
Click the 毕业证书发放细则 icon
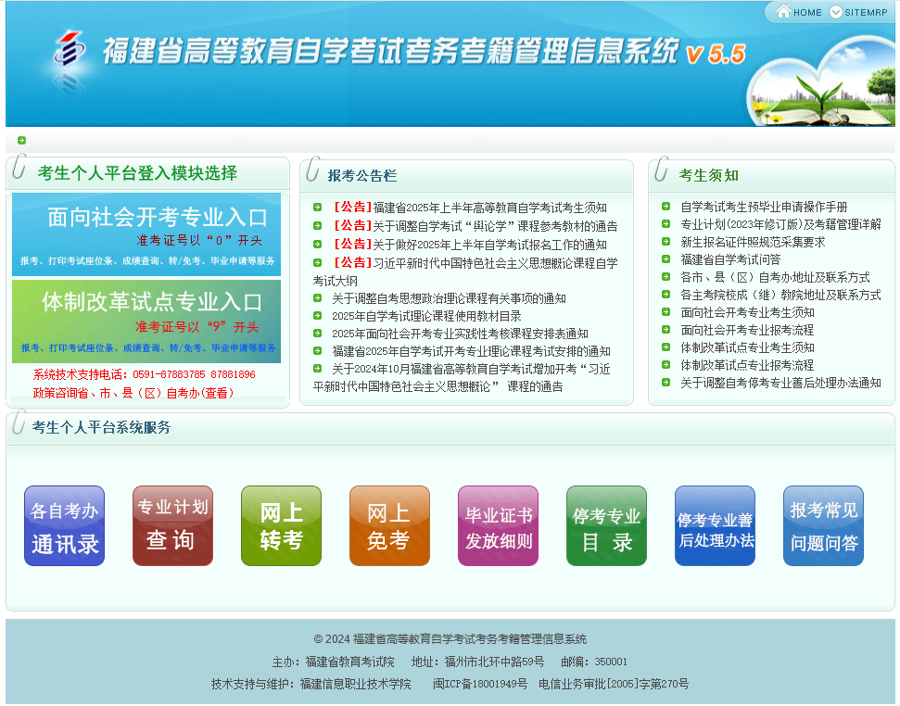[x=498, y=525]
